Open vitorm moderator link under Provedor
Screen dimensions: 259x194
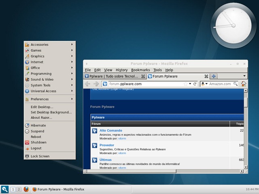tap(122, 153)
